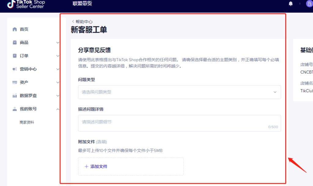
Task: Select 商家资料 under 我的账号
Action: click(x=27, y=122)
